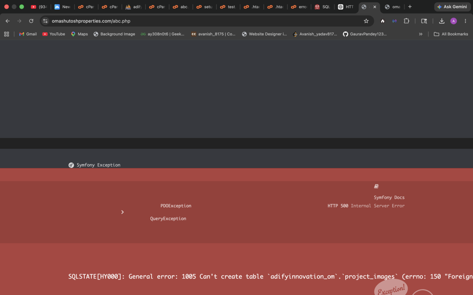473x295 pixels.
Task: Click the Ask Gemini button
Action: [452, 7]
